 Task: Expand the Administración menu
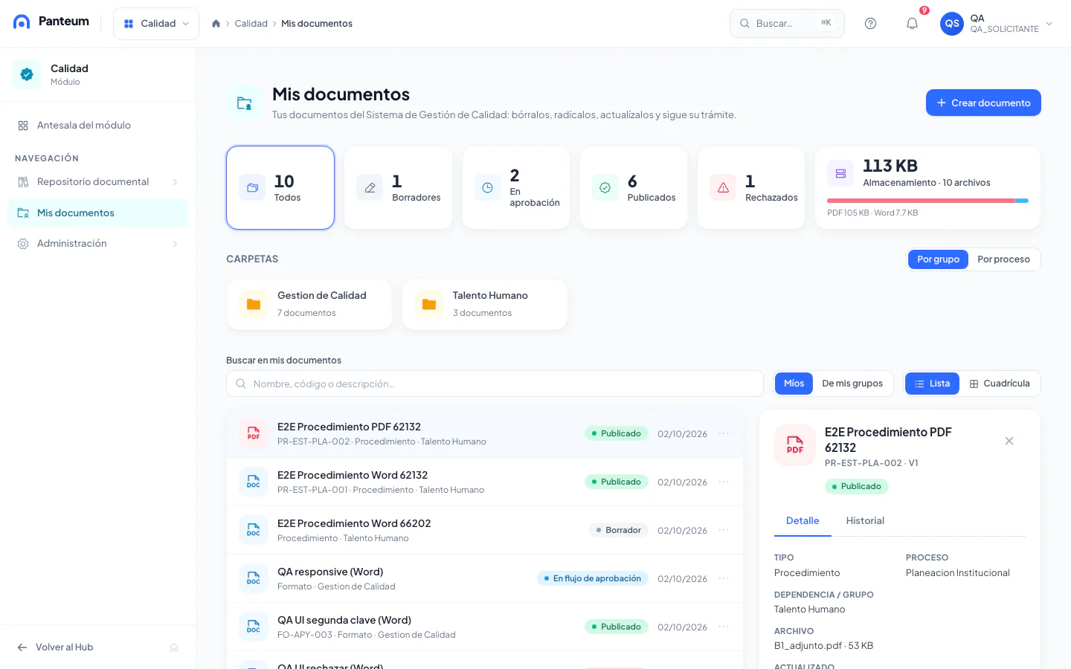coord(97,244)
